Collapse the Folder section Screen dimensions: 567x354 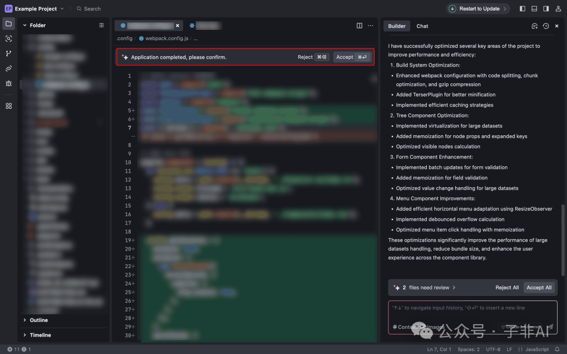click(x=25, y=25)
